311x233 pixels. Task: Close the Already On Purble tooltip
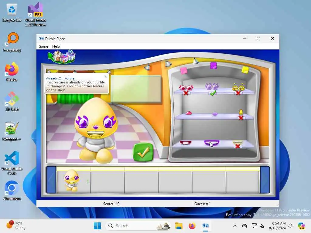tap(105, 76)
